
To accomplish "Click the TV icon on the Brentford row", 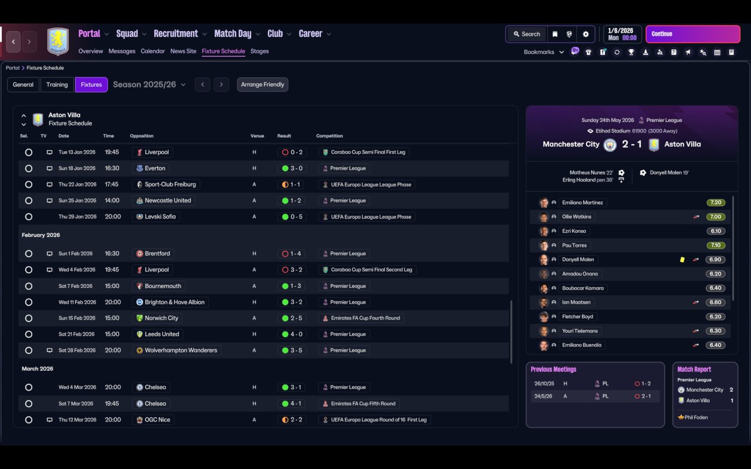I will pyautogui.click(x=50, y=254).
